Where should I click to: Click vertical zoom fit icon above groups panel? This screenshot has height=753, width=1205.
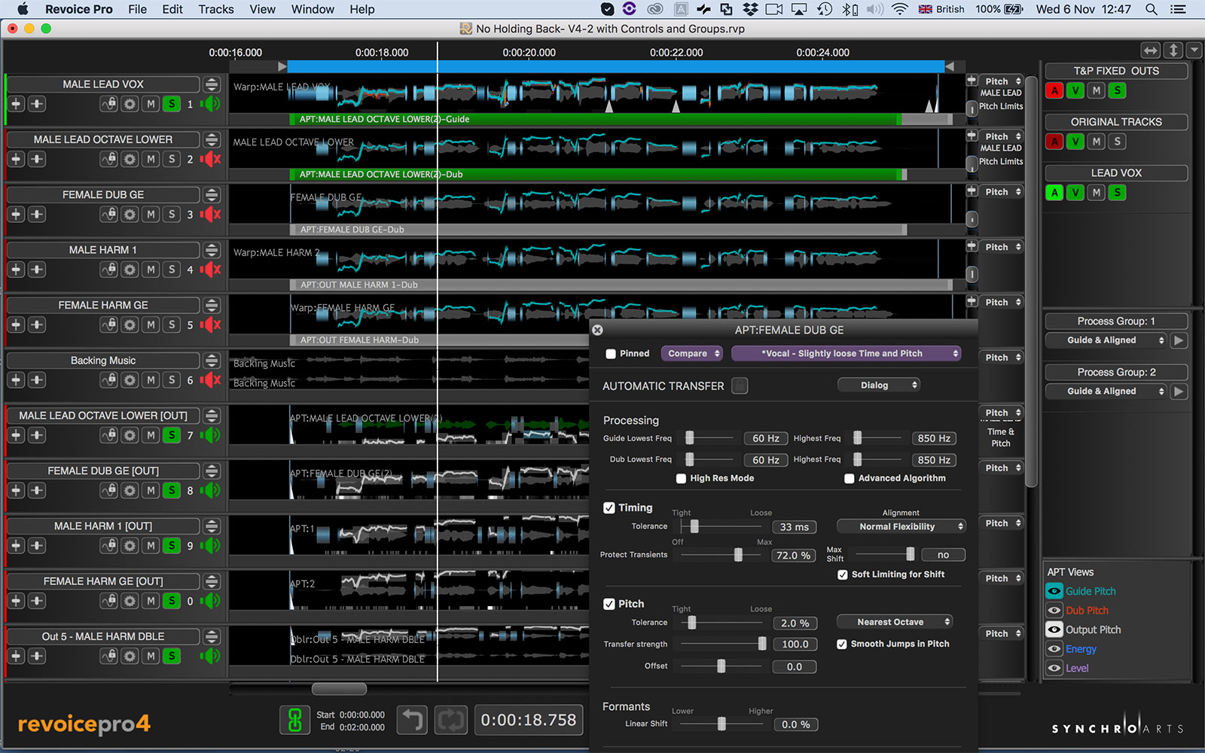click(1173, 50)
